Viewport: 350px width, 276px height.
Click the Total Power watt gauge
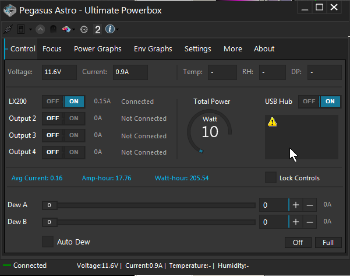tap(210, 131)
